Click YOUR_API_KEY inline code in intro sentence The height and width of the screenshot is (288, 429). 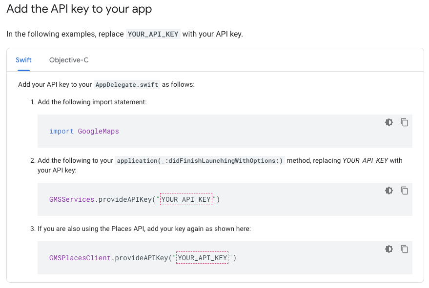(x=153, y=34)
